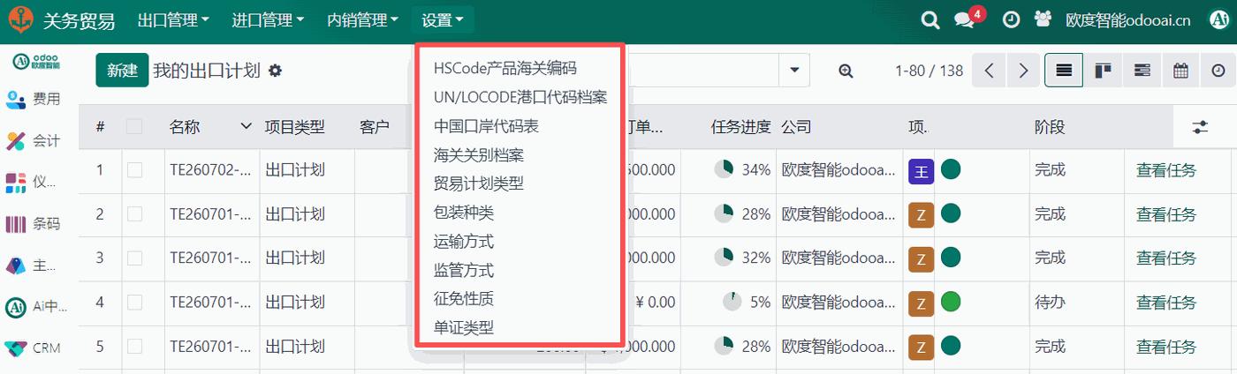Open the activities clock icon
1237x374 pixels.
tap(1011, 19)
